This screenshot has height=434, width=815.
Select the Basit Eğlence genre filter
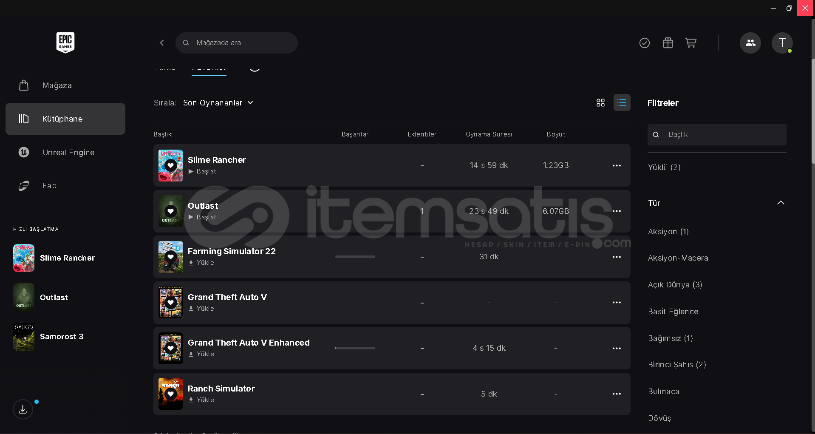coord(673,312)
